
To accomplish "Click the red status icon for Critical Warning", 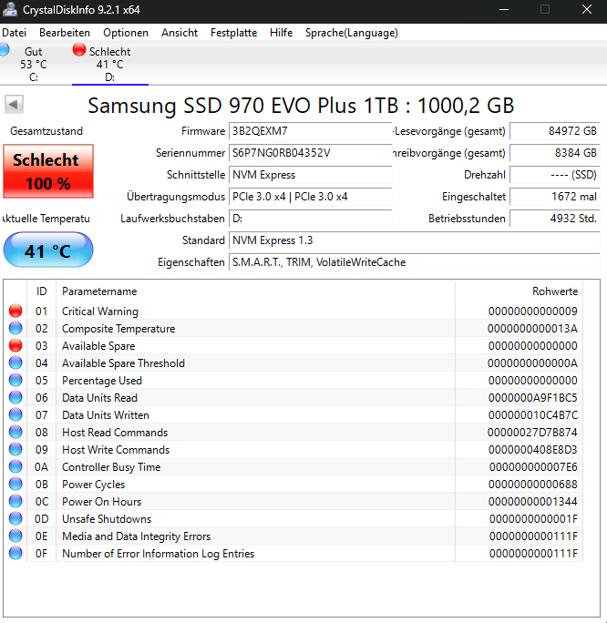I will [15, 311].
